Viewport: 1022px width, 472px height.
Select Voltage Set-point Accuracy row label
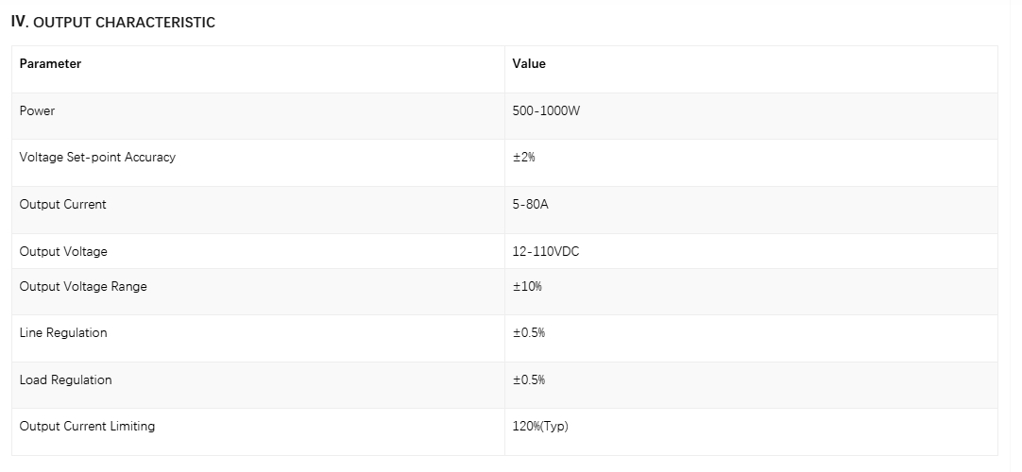pos(97,158)
